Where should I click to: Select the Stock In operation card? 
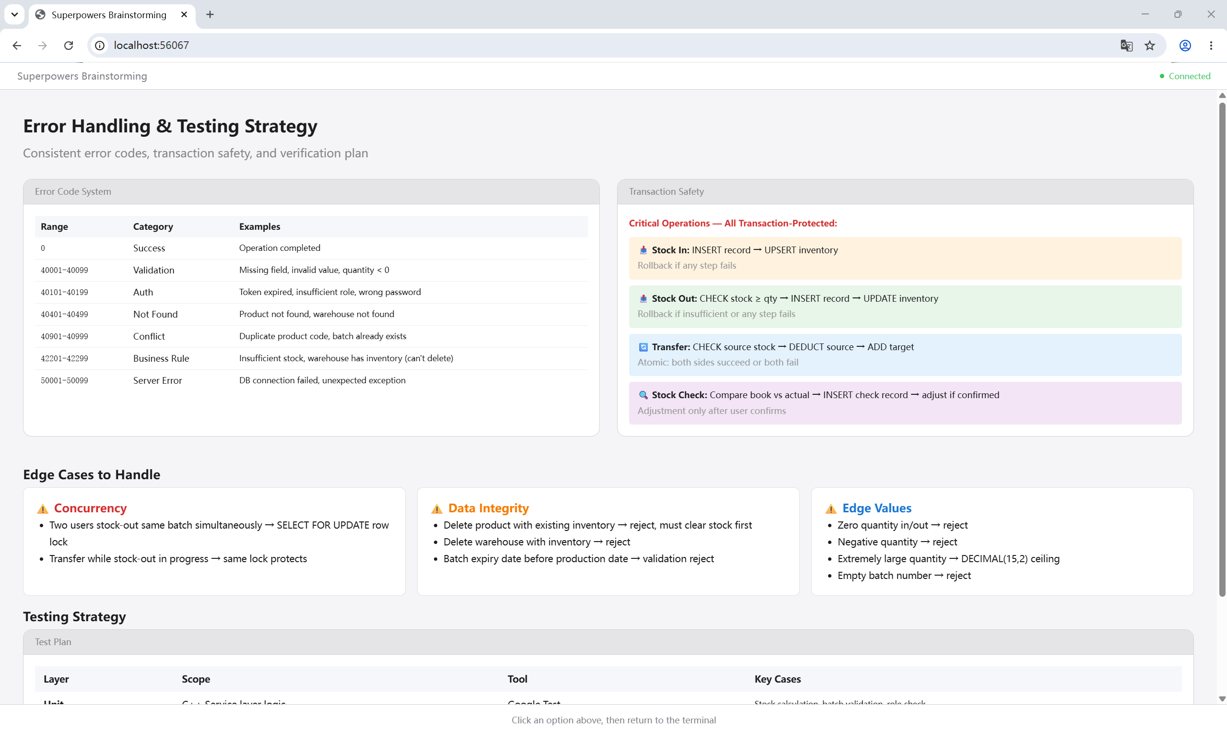point(905,258)
